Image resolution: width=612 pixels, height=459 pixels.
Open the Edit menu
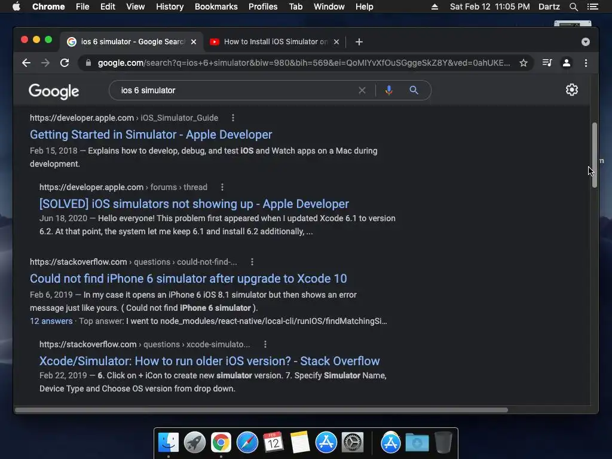coord(108,7)
